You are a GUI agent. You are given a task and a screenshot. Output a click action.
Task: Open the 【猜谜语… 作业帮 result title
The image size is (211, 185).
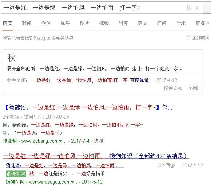pyautogui.click(x=87, y=107)
